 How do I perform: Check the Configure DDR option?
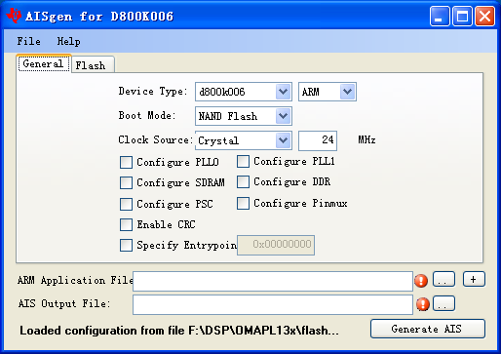(x=243, y=181)
